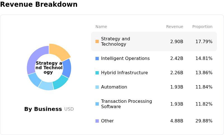Click the blue Intelligent Operations donut slice
Screen dimensions: 224x135
67,68
